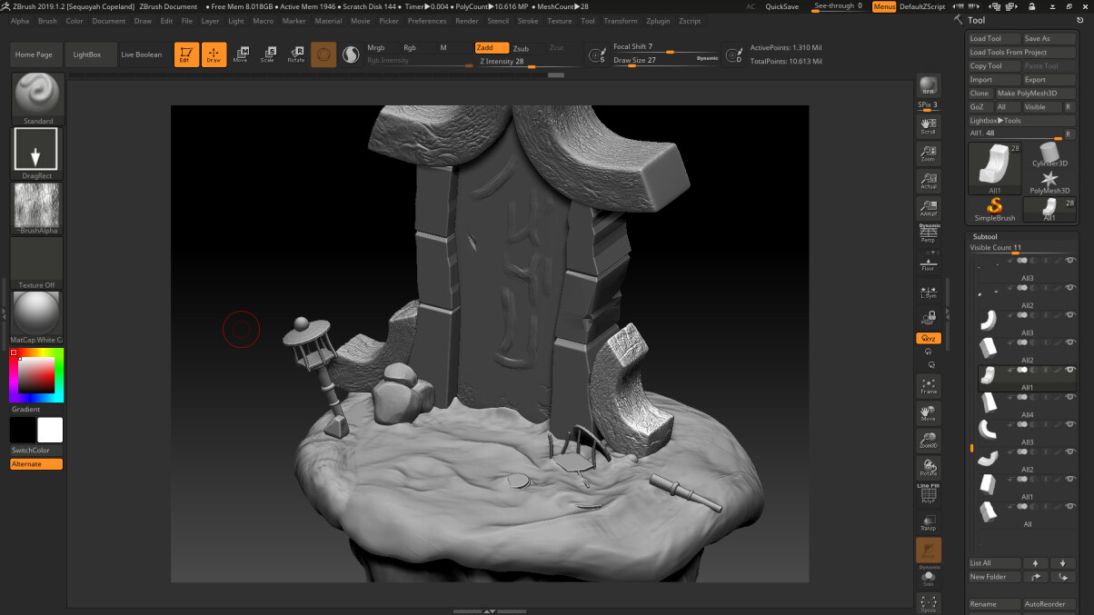Select the DragRect stroke type
Image resolution: width=1094 pixels, height=615 pixels.
coord(36,150)
